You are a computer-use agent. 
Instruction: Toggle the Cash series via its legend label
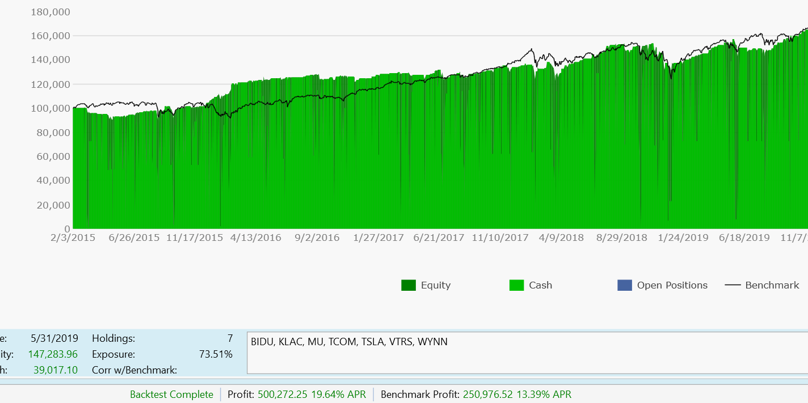(540, 285)
